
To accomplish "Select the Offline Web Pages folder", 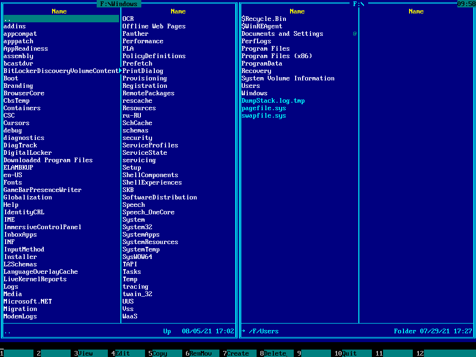I will pos(154,26).
